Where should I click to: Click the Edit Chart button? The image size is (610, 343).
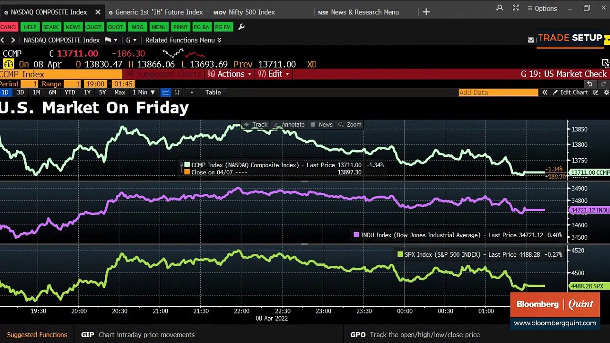[x=570, y=92]
